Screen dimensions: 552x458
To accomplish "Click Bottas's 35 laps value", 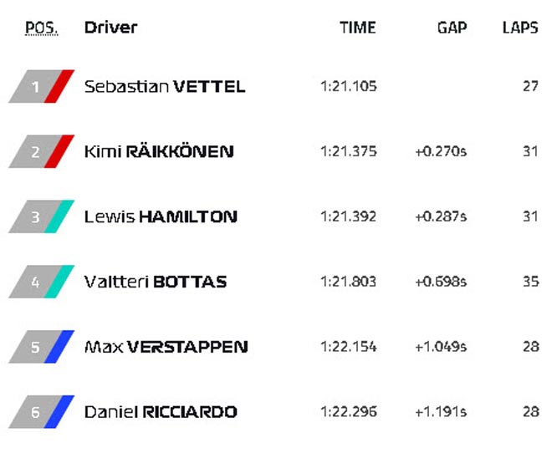I will tap(530, 282).
